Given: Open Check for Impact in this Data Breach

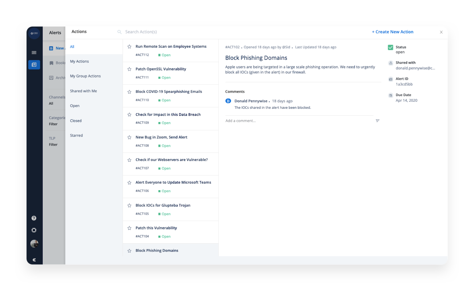Looking at the screenshot, I should [168, 115].
